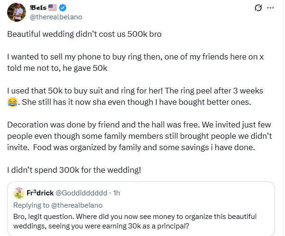Screen dimensions: 285x236
Task: Open the quoted tweet question text
Action: [x=135, y=221]
